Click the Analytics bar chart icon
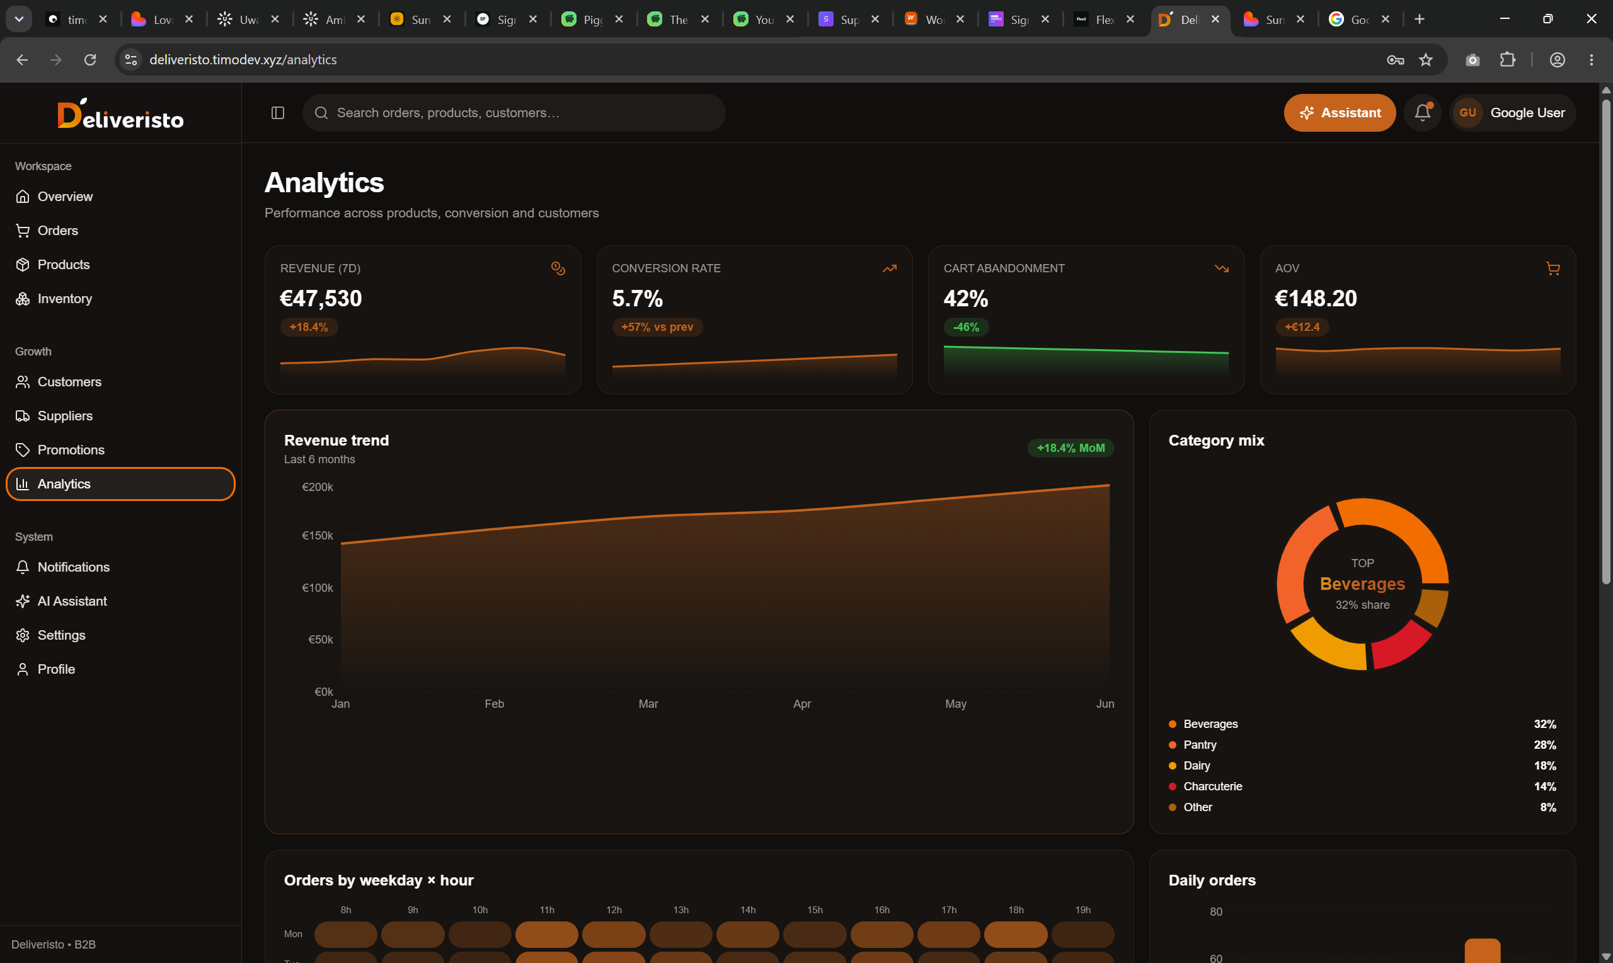The height and width of the screenshot is (963, 1613). [x=23, y=484]
